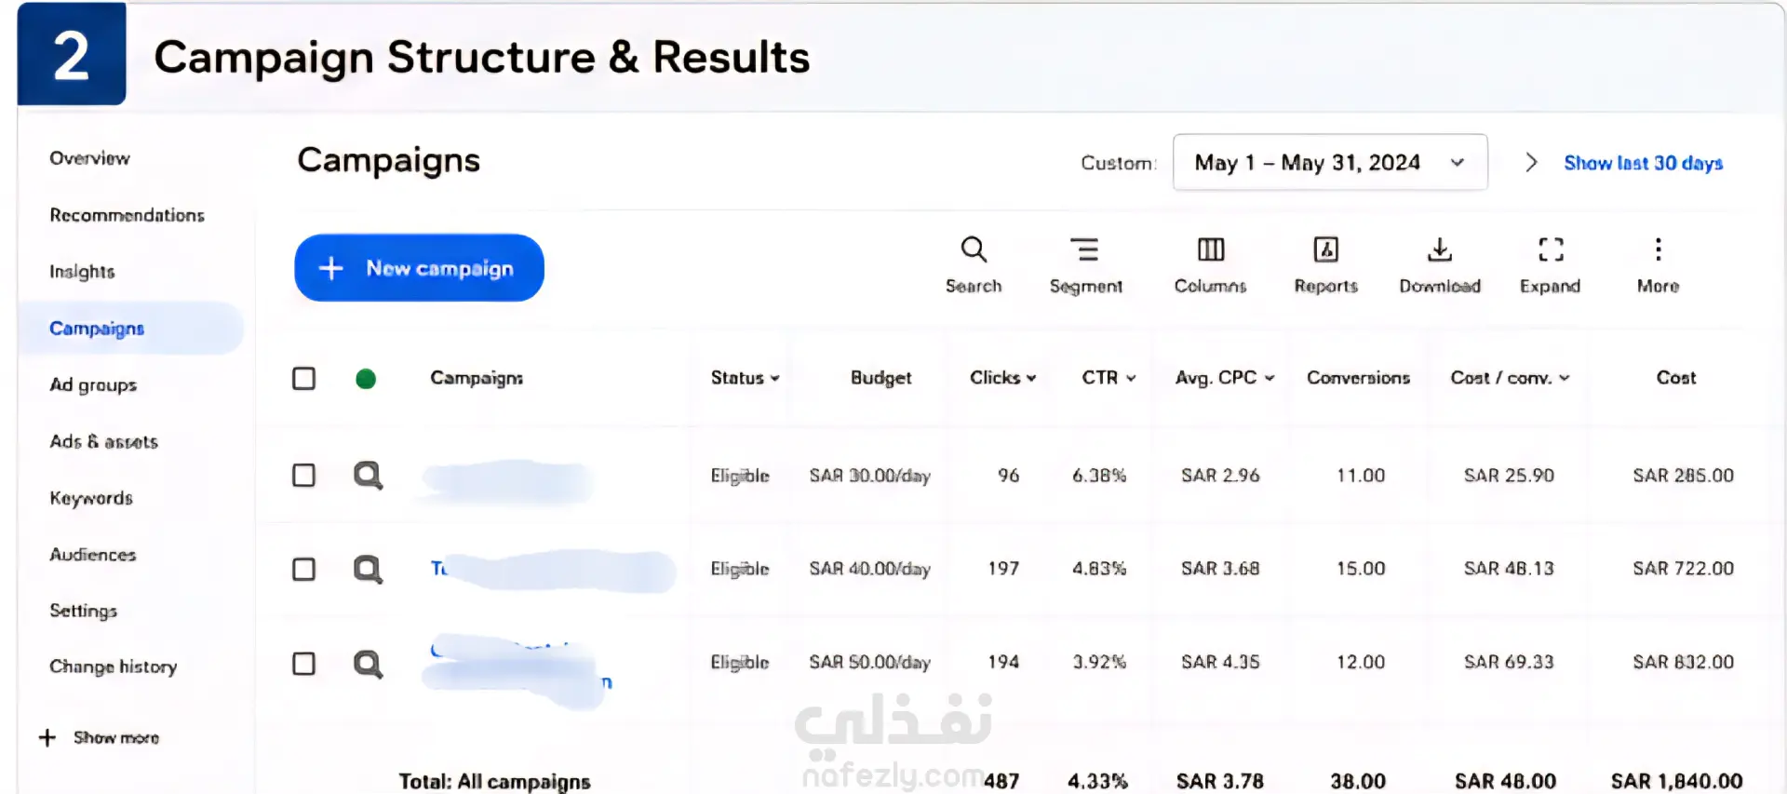
Task: Open the May 1 – May 31 date dropdown
Action: [x=1330, y=163]
